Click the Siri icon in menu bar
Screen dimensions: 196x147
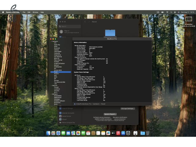(179, 12)
